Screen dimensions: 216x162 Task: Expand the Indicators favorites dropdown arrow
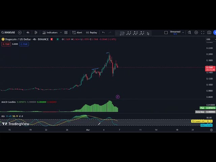tap(61, 33)
